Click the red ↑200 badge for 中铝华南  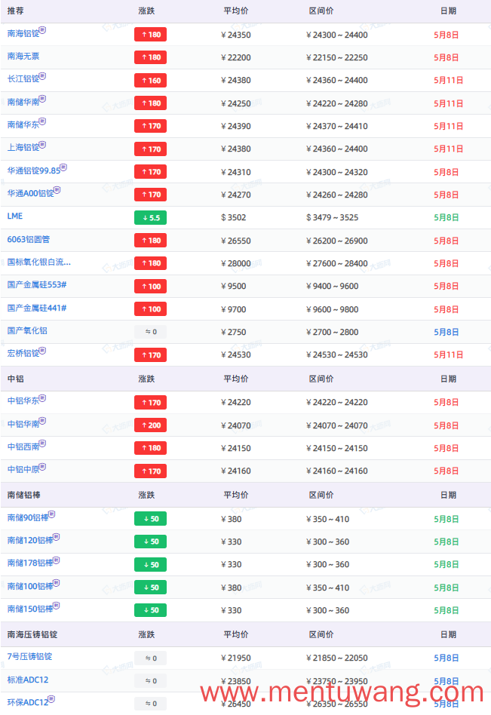[150, 425]
